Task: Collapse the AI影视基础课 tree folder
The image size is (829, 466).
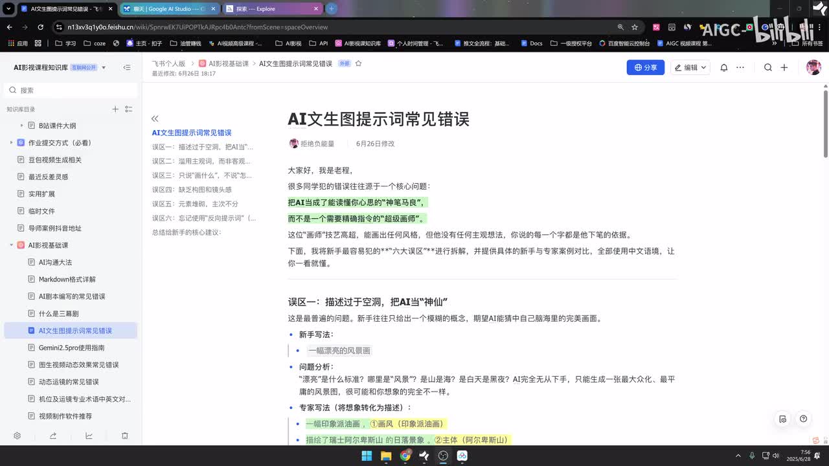Action: 11,245
